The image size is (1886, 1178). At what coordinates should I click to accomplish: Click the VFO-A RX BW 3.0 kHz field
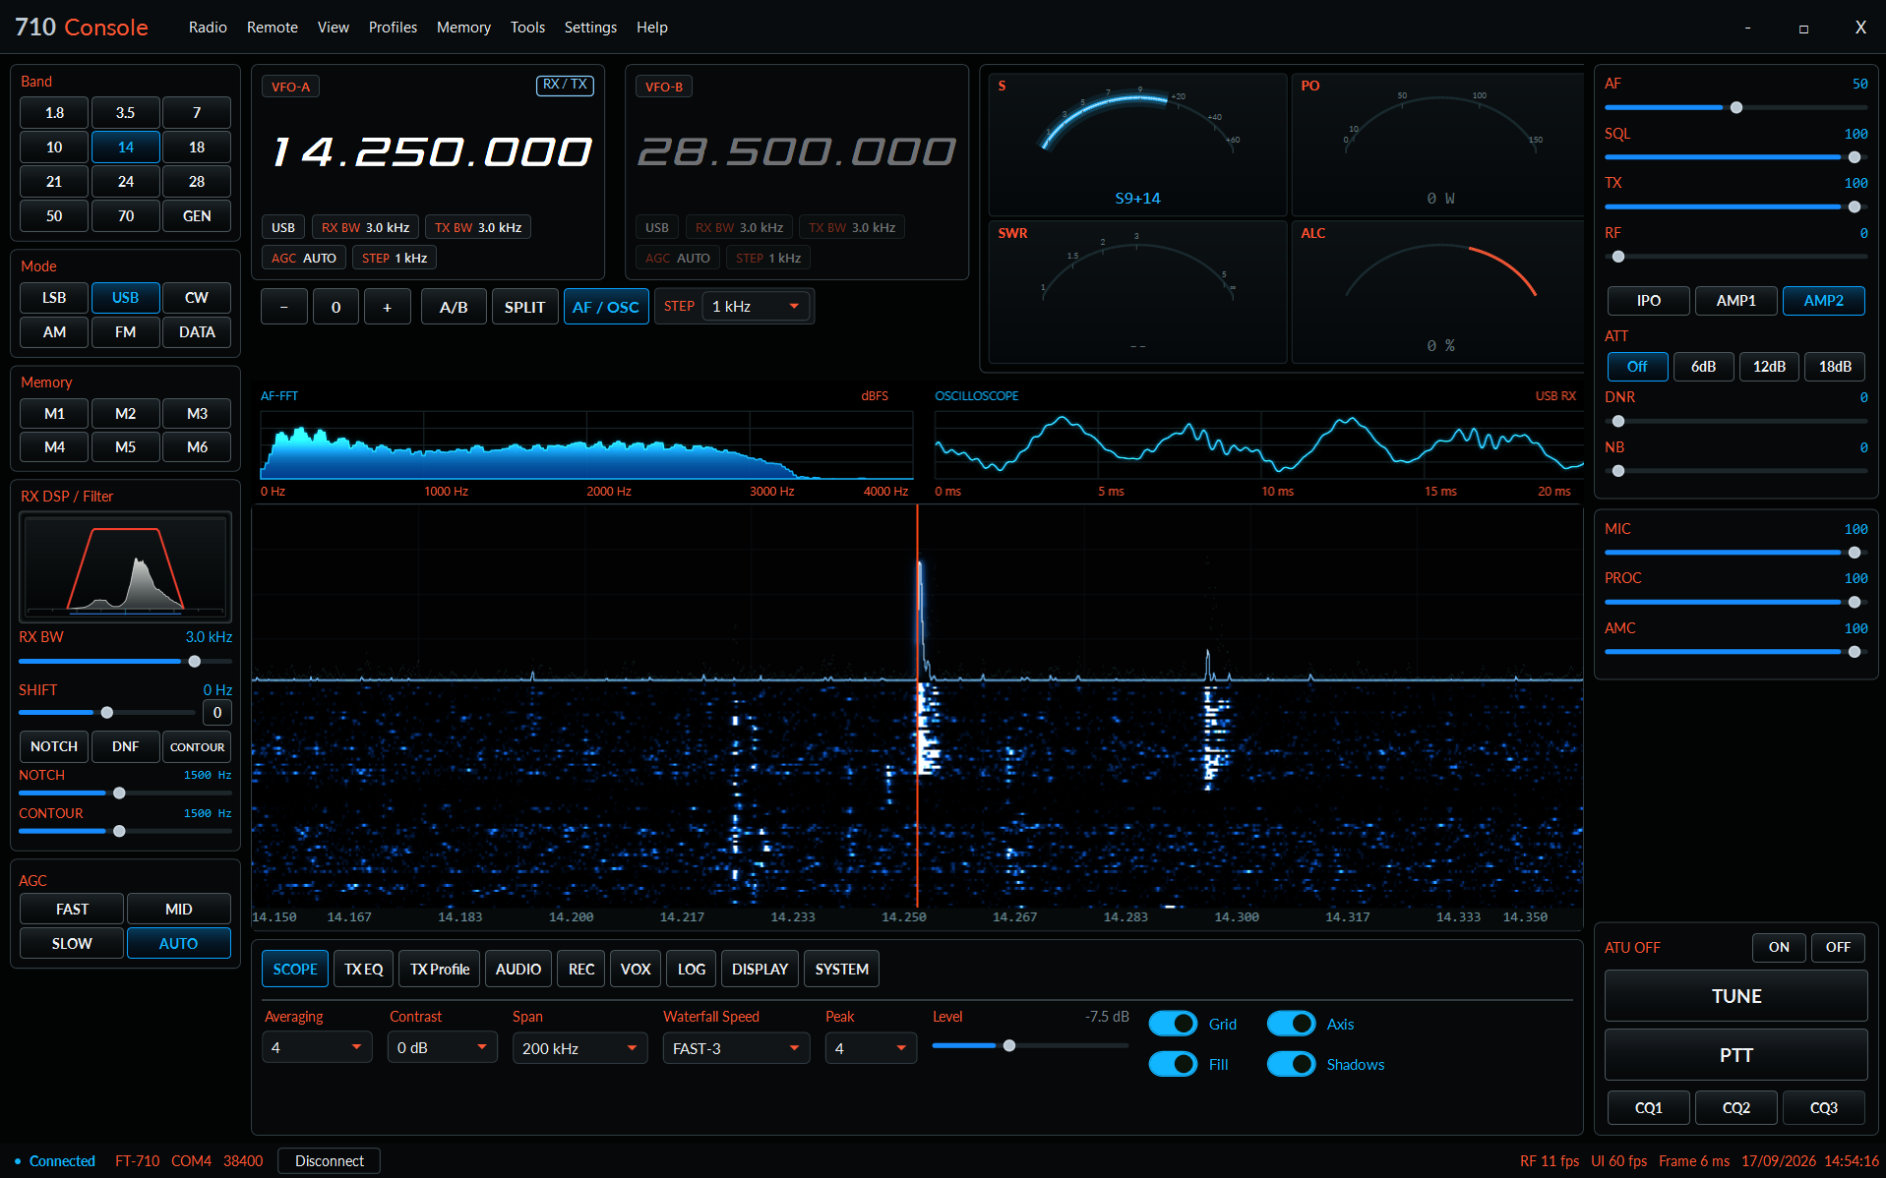pos(366,227)
